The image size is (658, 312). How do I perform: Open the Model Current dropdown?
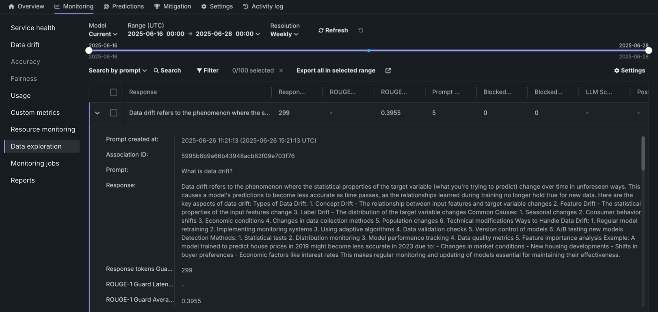[103, 34]
